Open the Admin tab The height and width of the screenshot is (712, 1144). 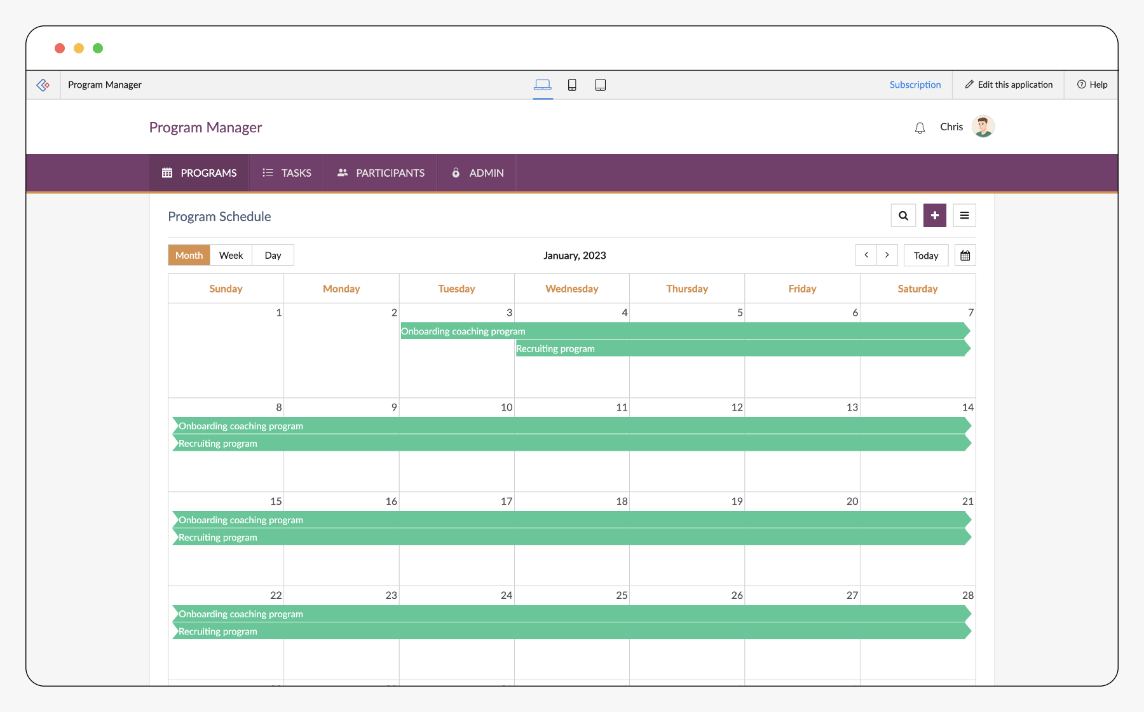click(x=477, y=173)
